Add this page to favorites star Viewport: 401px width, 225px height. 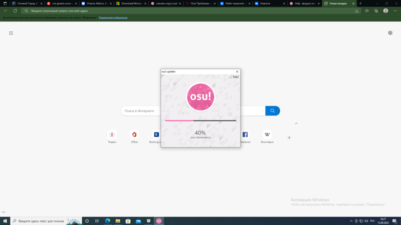click(x=356, y=11)
